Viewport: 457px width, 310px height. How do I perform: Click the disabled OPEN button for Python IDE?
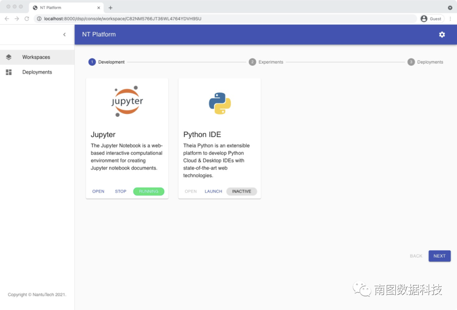click(x=190, y=191)
